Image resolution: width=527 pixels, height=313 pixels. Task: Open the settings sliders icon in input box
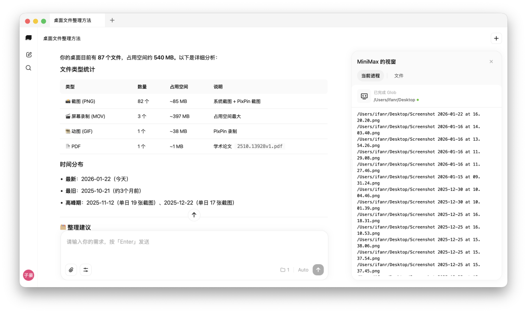(x=86, y=270)
